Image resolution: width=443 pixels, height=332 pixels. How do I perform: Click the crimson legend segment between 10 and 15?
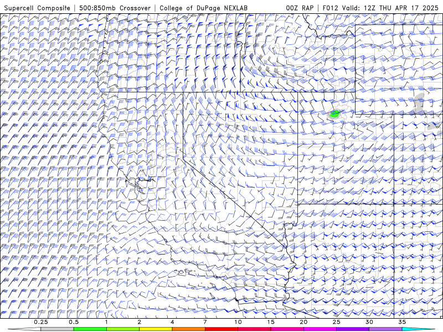pos(254,329)
